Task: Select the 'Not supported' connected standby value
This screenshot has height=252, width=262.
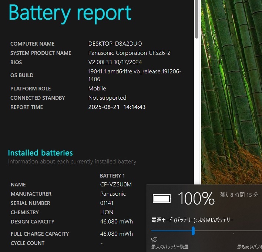Action: click(x=107, y=98)
